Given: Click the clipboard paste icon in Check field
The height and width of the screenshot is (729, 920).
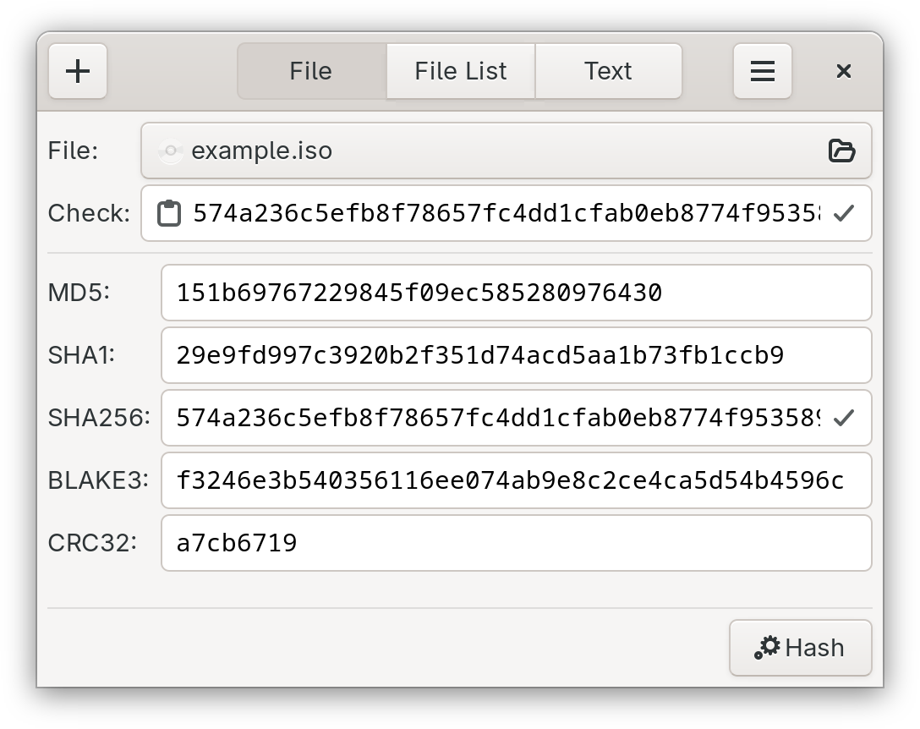Looking at the screenshot, I should [169, 213].
